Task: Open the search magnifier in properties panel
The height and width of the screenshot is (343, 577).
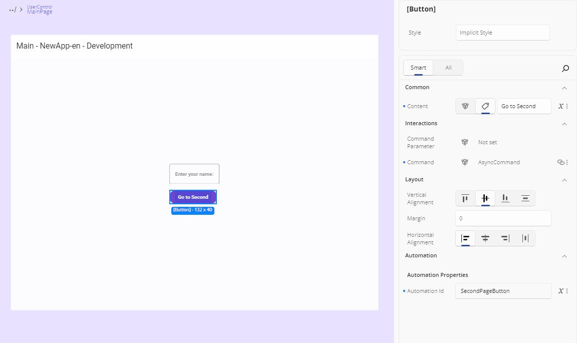Action: (565, 69)
